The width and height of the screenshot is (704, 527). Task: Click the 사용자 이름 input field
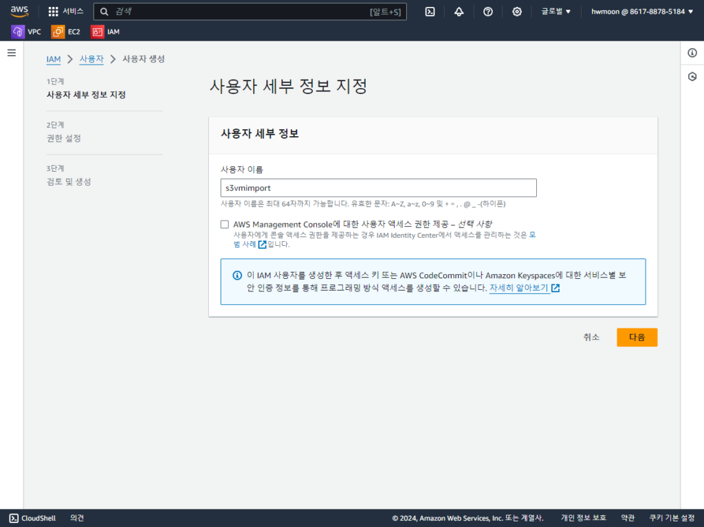tap(379, 188)
